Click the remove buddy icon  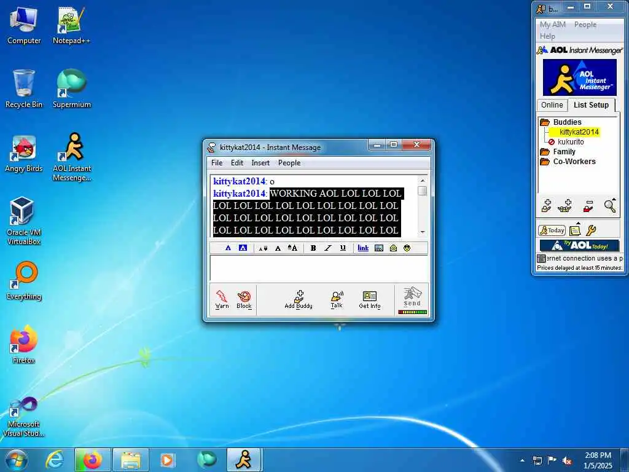(588, 206)
